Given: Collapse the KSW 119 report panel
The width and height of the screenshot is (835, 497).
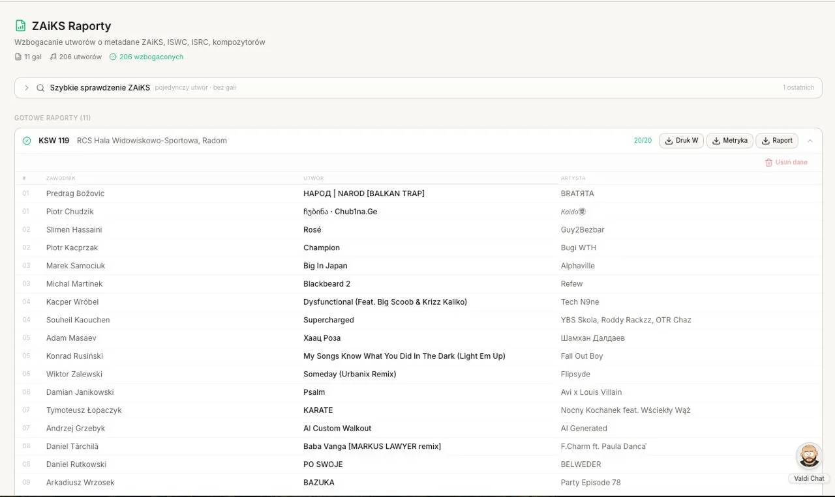Looking at the screenshot, I should point(810,141).
